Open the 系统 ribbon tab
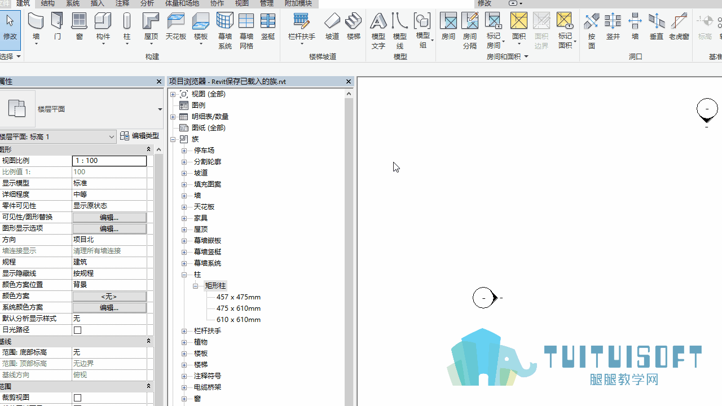 73,3
